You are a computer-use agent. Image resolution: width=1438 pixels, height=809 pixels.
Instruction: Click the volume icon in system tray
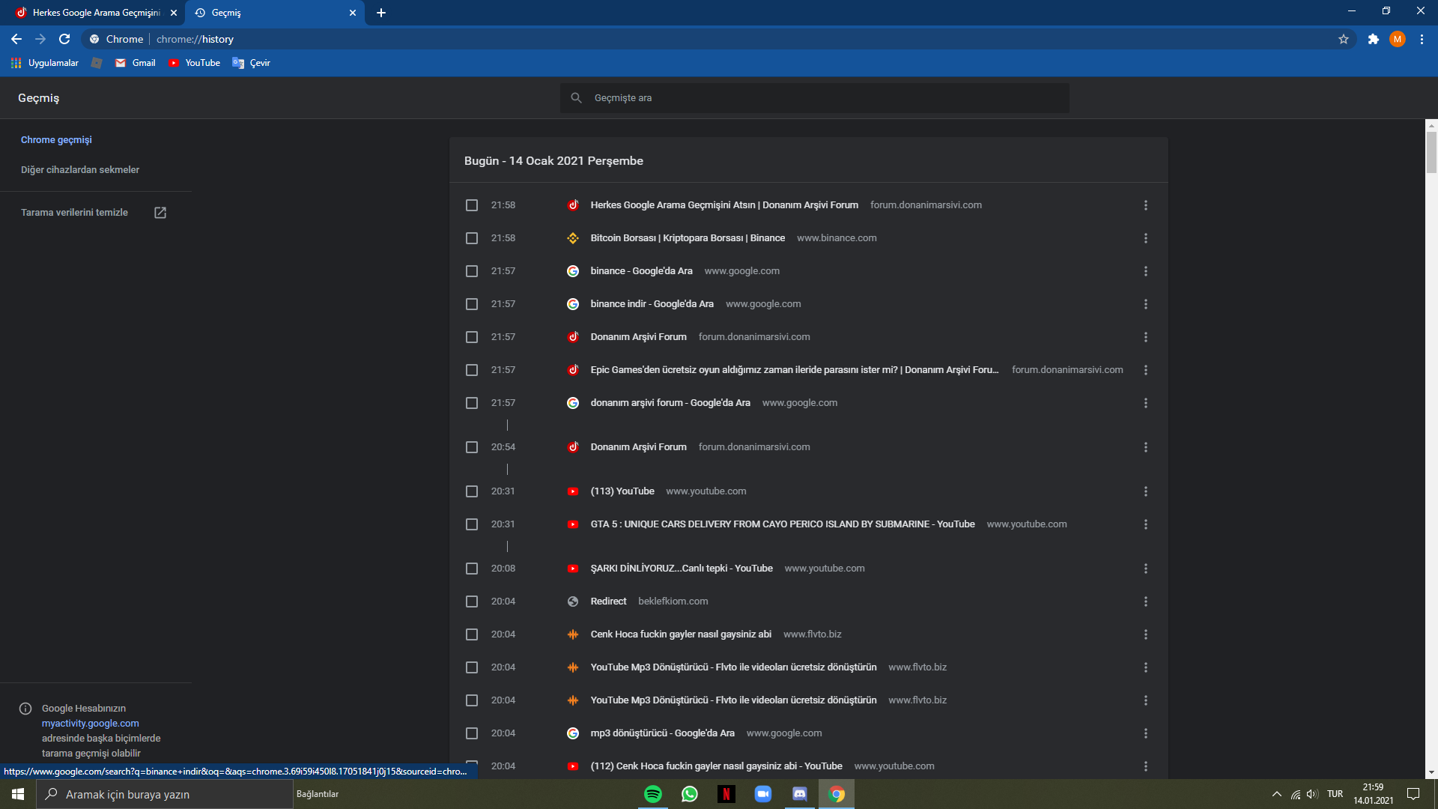1312,794
